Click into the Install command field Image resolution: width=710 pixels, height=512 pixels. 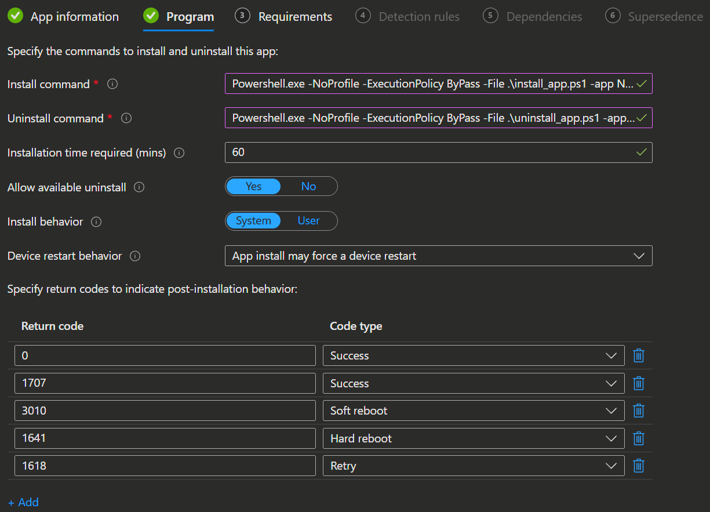coord(439,83)
